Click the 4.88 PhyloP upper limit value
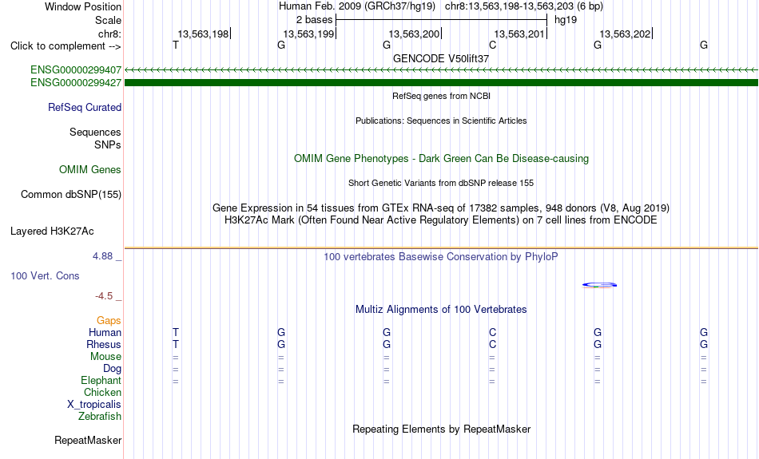Viewport: 759px width, 459px height. (102, 256)
